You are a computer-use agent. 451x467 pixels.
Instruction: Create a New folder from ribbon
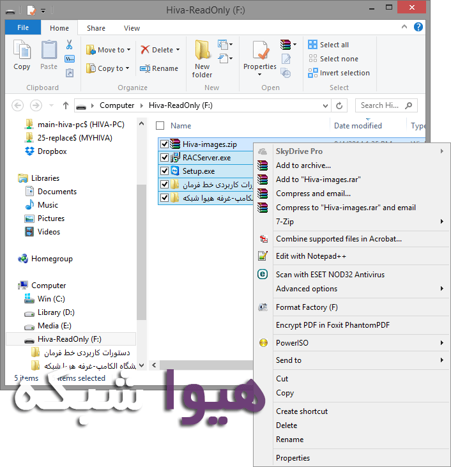click(x=203, y=59)
